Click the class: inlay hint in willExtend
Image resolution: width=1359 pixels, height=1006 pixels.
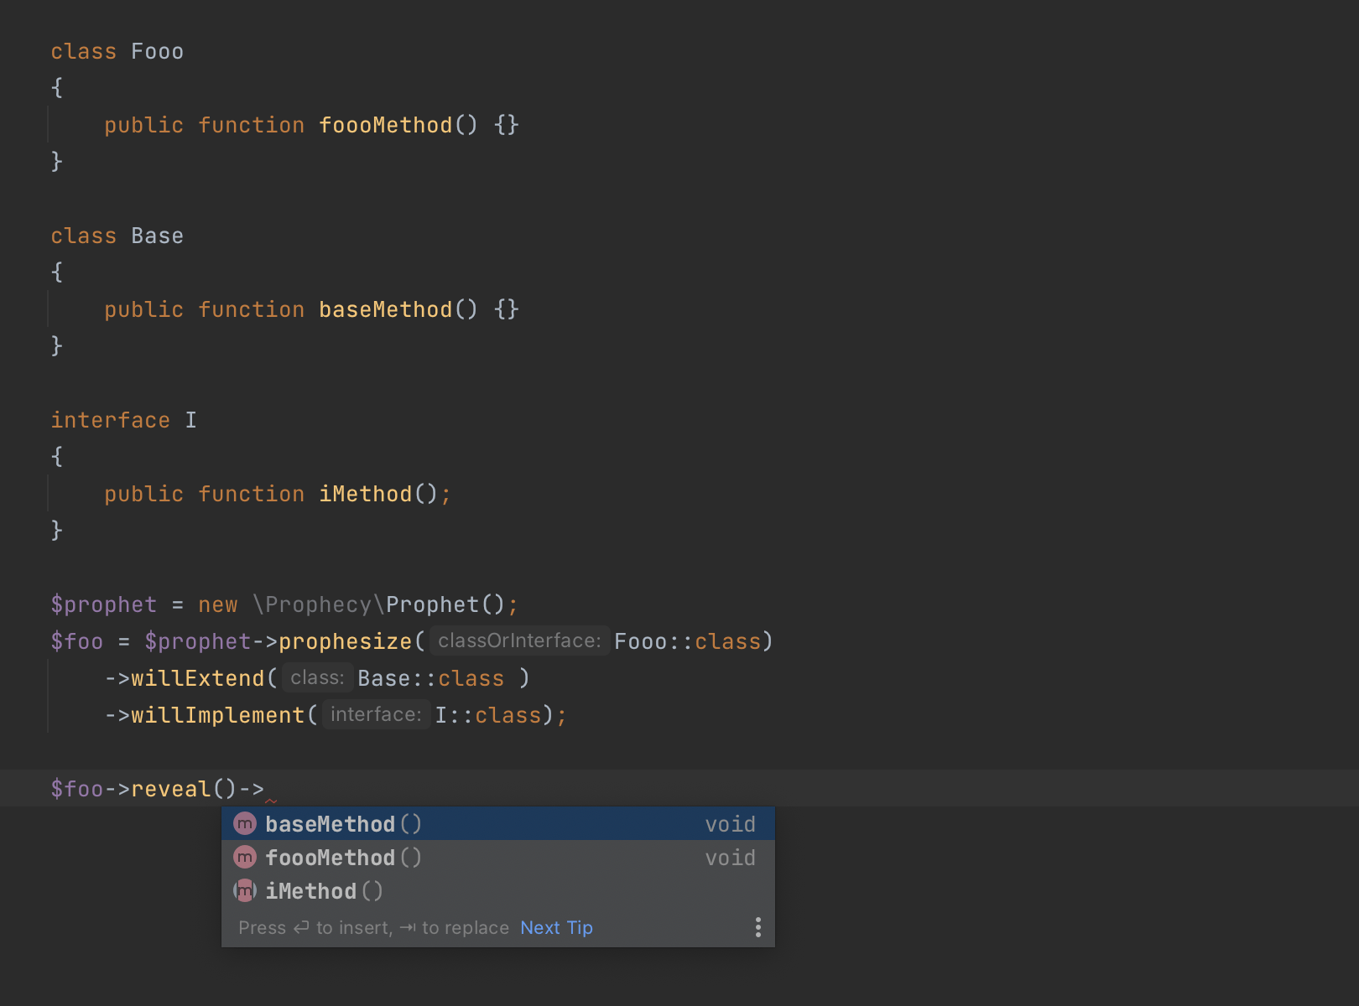[x=317, y=678]
